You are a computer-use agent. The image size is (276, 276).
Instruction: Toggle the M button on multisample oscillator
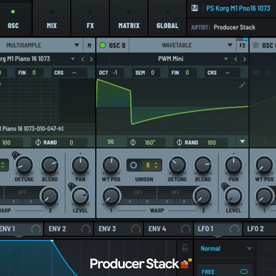click(x=89, y=45)
